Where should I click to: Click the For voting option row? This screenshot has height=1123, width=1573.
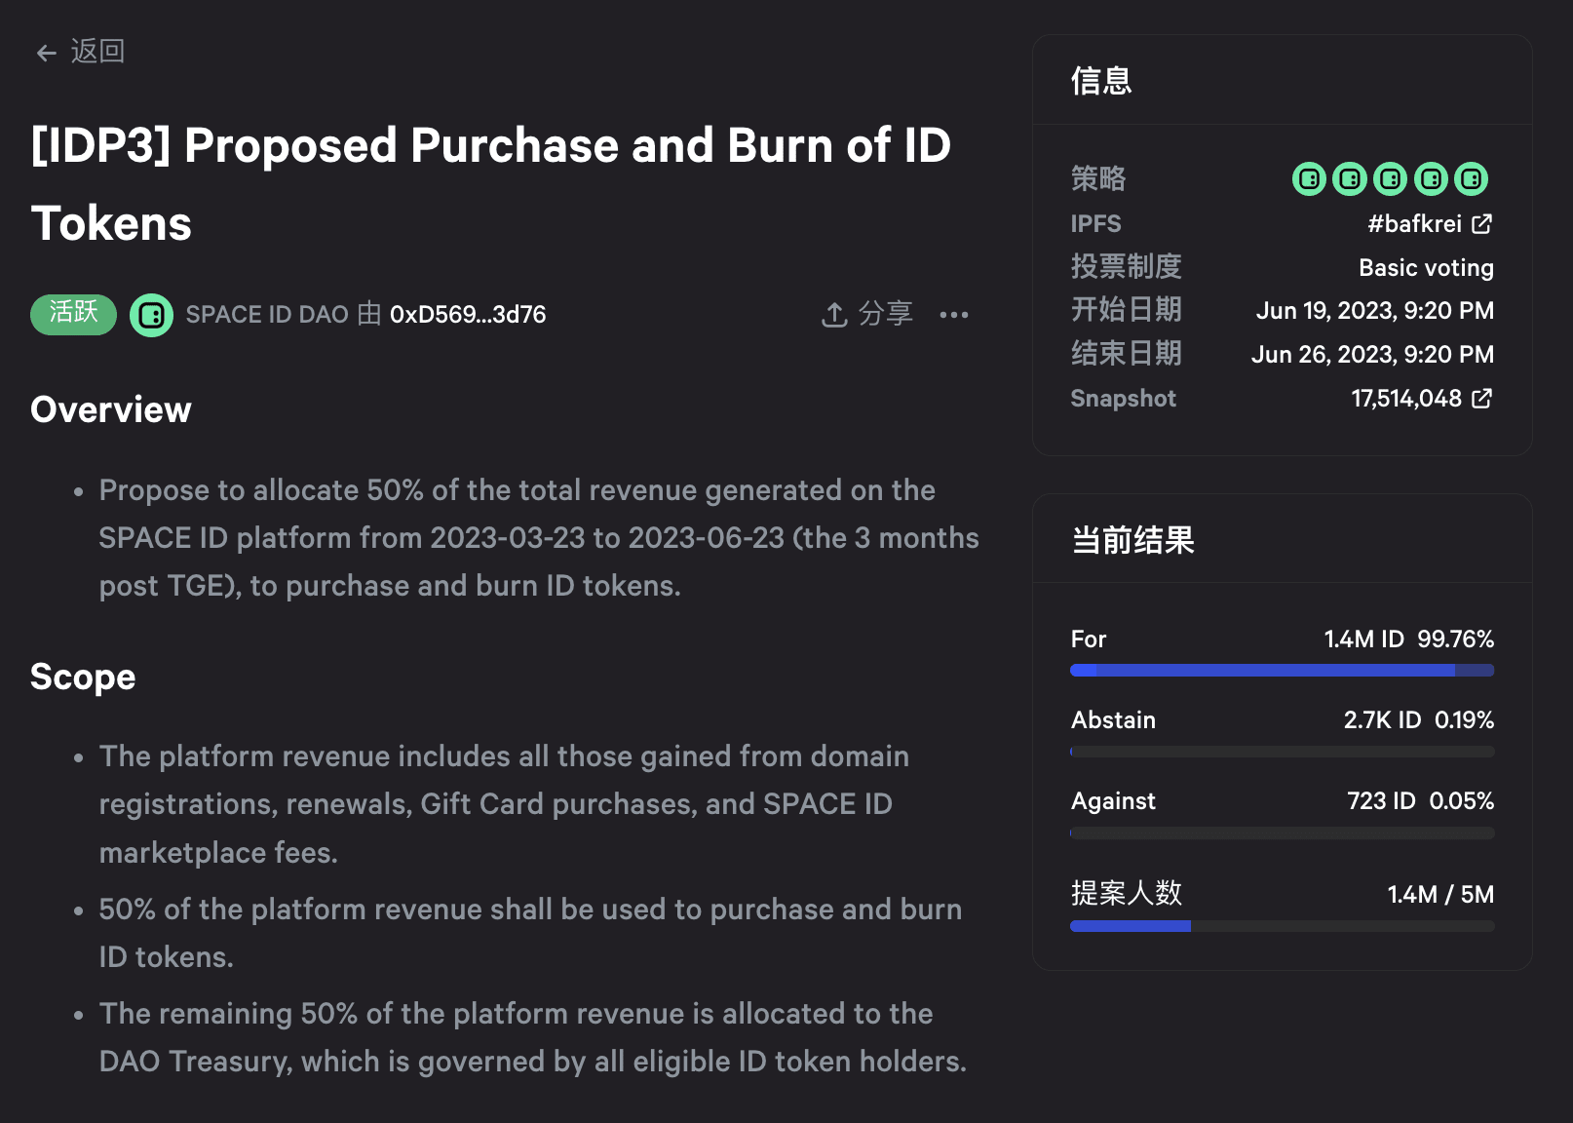tap(1282, 639)
